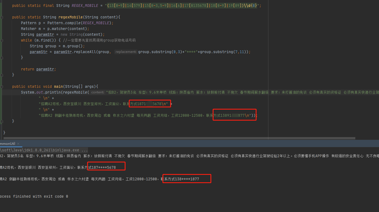Click the 'replacement:' inline parameter hint
The width and height of the screenshot is (379, 212).
point(126,52)
